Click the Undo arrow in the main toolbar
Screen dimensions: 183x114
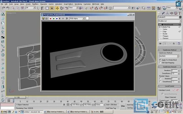click(x=3, y=8)
